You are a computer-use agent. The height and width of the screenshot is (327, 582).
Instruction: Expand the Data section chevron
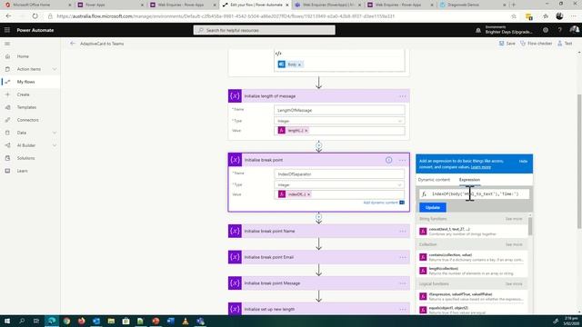[55, 133]
